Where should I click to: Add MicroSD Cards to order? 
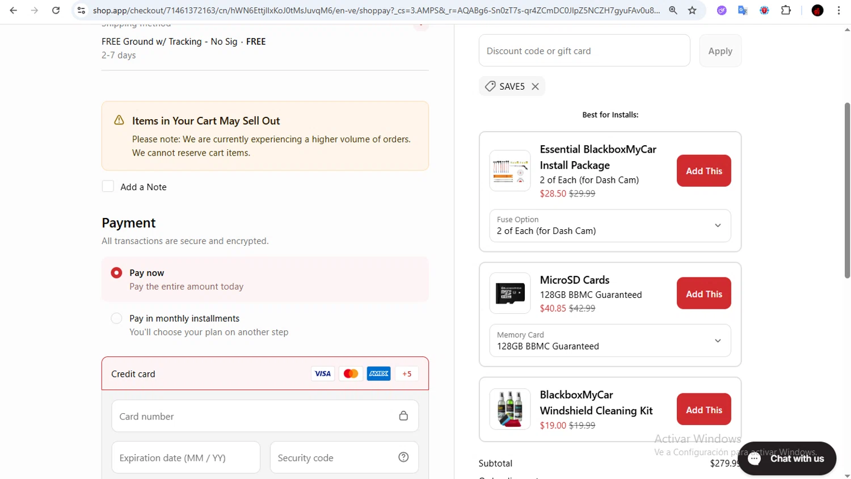[x=703, y=293]
